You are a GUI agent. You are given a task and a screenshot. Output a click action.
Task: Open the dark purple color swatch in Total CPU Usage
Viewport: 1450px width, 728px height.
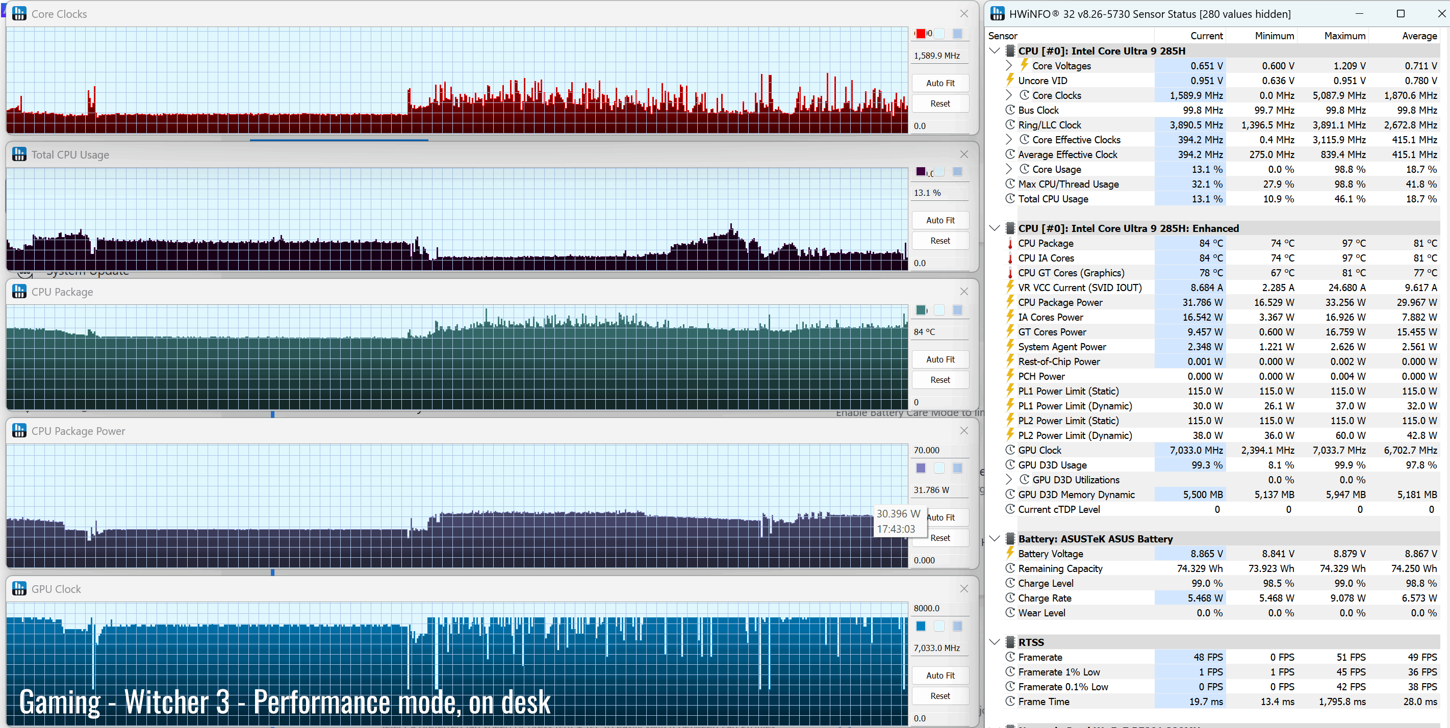click(x=921, y=172)
